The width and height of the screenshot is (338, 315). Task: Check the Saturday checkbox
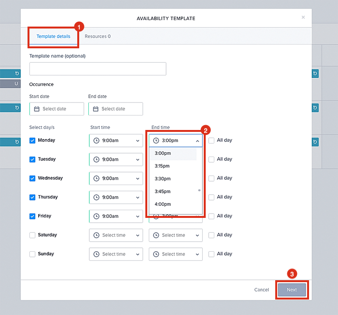32,235
